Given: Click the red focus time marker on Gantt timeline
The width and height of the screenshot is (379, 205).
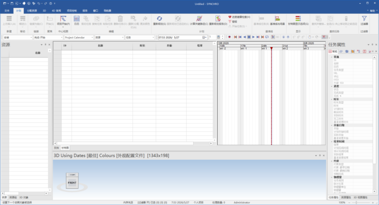Looking at the screenshot, I should click(x=271, y=48).
